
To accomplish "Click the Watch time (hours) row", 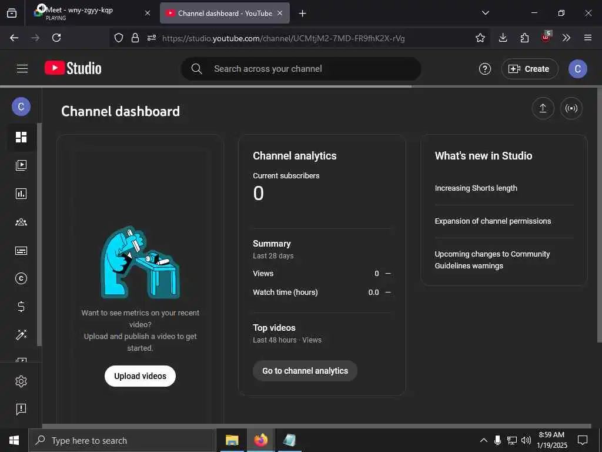I will pos(322,293).
